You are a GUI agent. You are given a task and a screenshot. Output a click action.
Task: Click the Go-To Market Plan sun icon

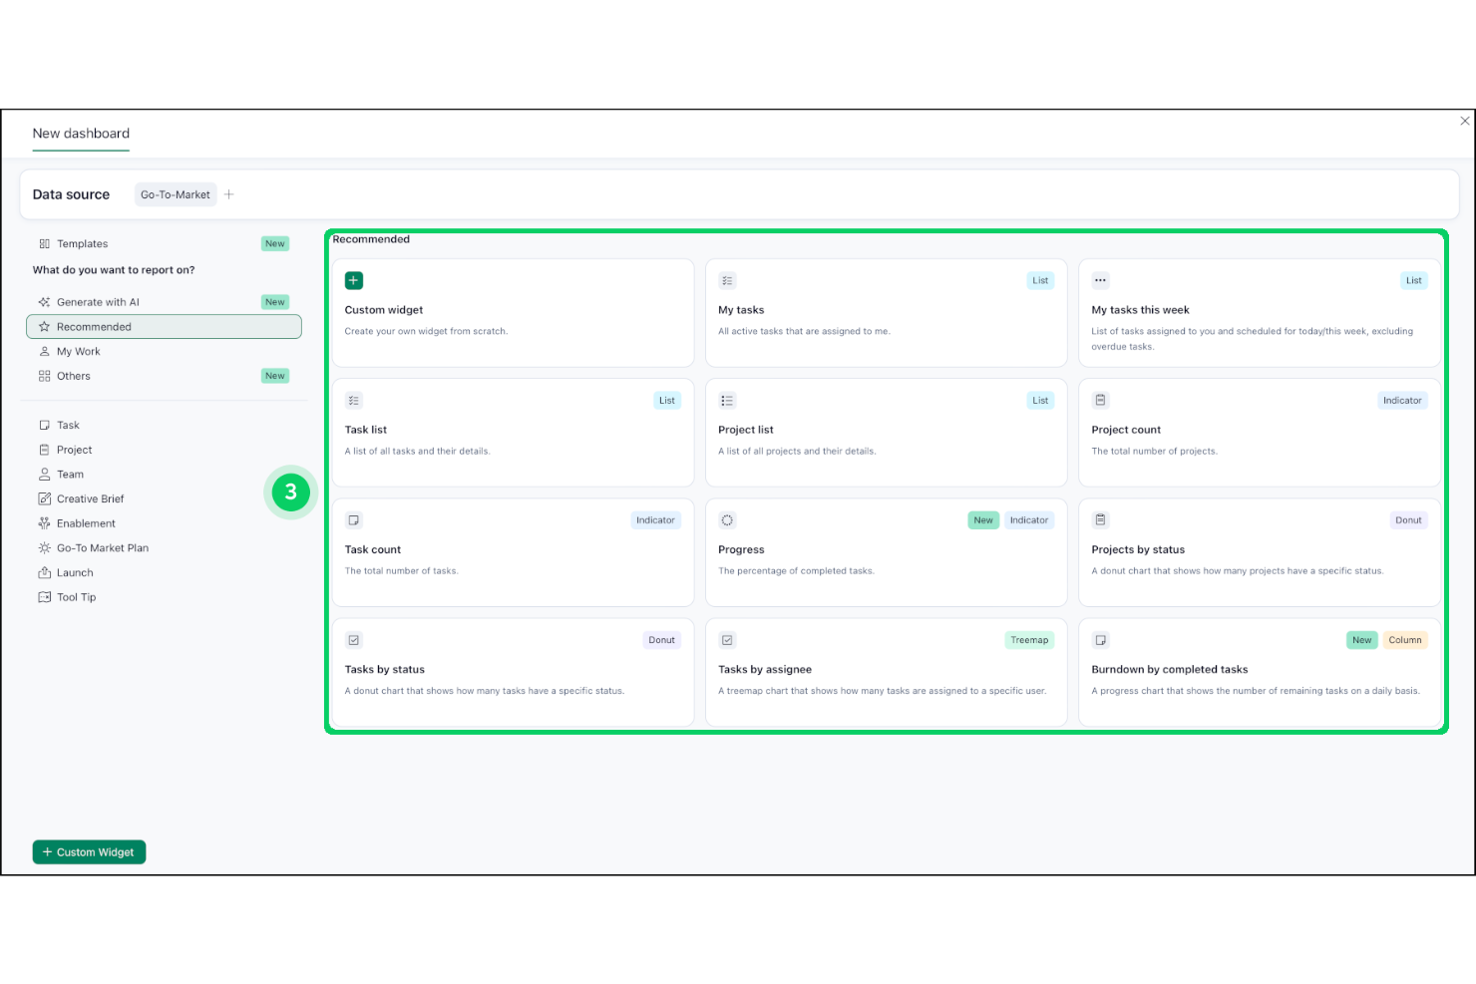pos(44,548)
